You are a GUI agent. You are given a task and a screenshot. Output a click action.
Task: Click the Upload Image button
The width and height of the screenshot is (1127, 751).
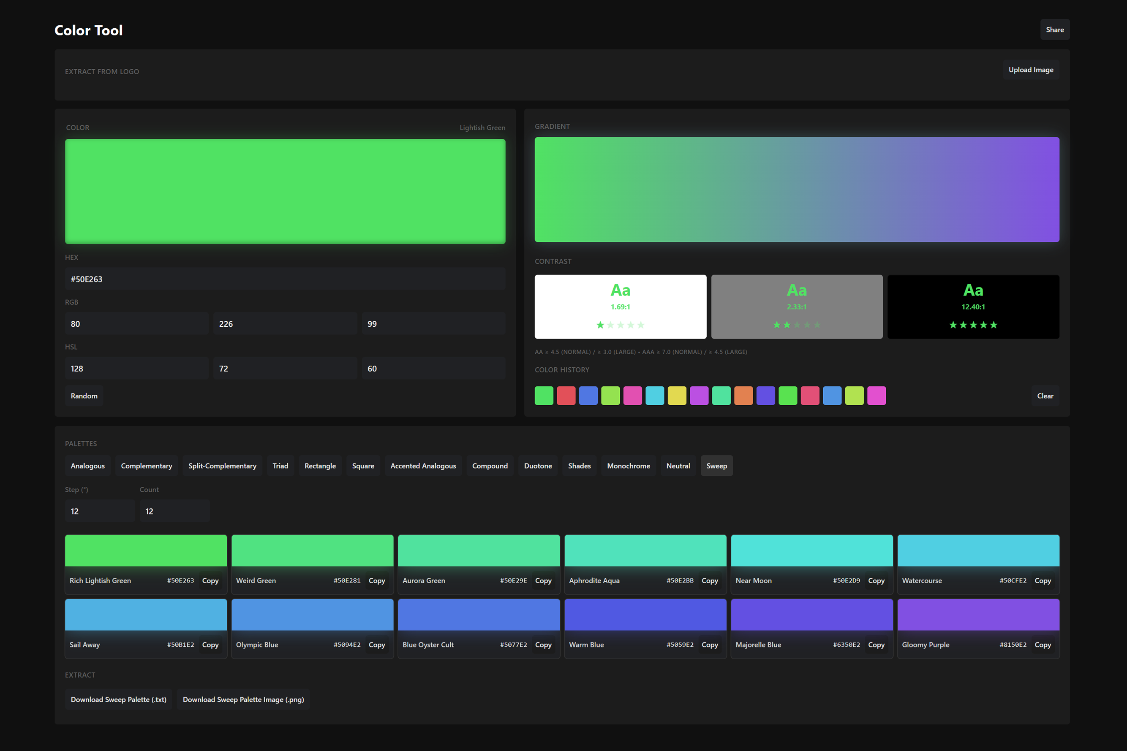[1030, 70]
